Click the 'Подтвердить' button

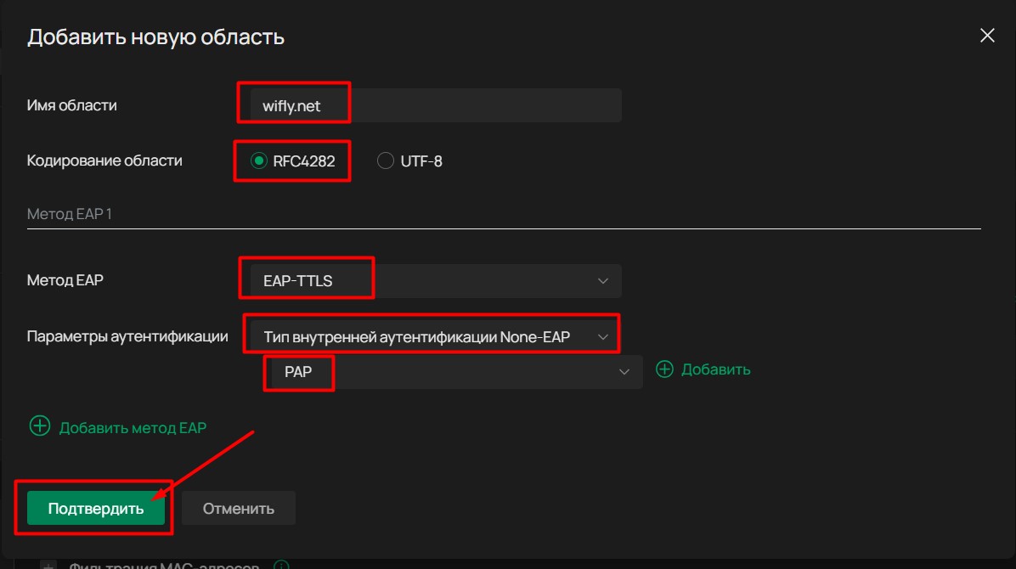coord(96,509)
